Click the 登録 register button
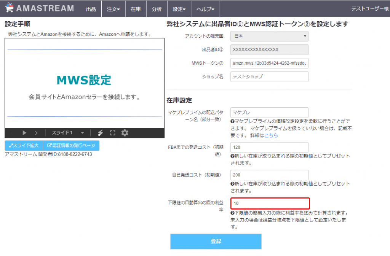 (x=216, y=241)
